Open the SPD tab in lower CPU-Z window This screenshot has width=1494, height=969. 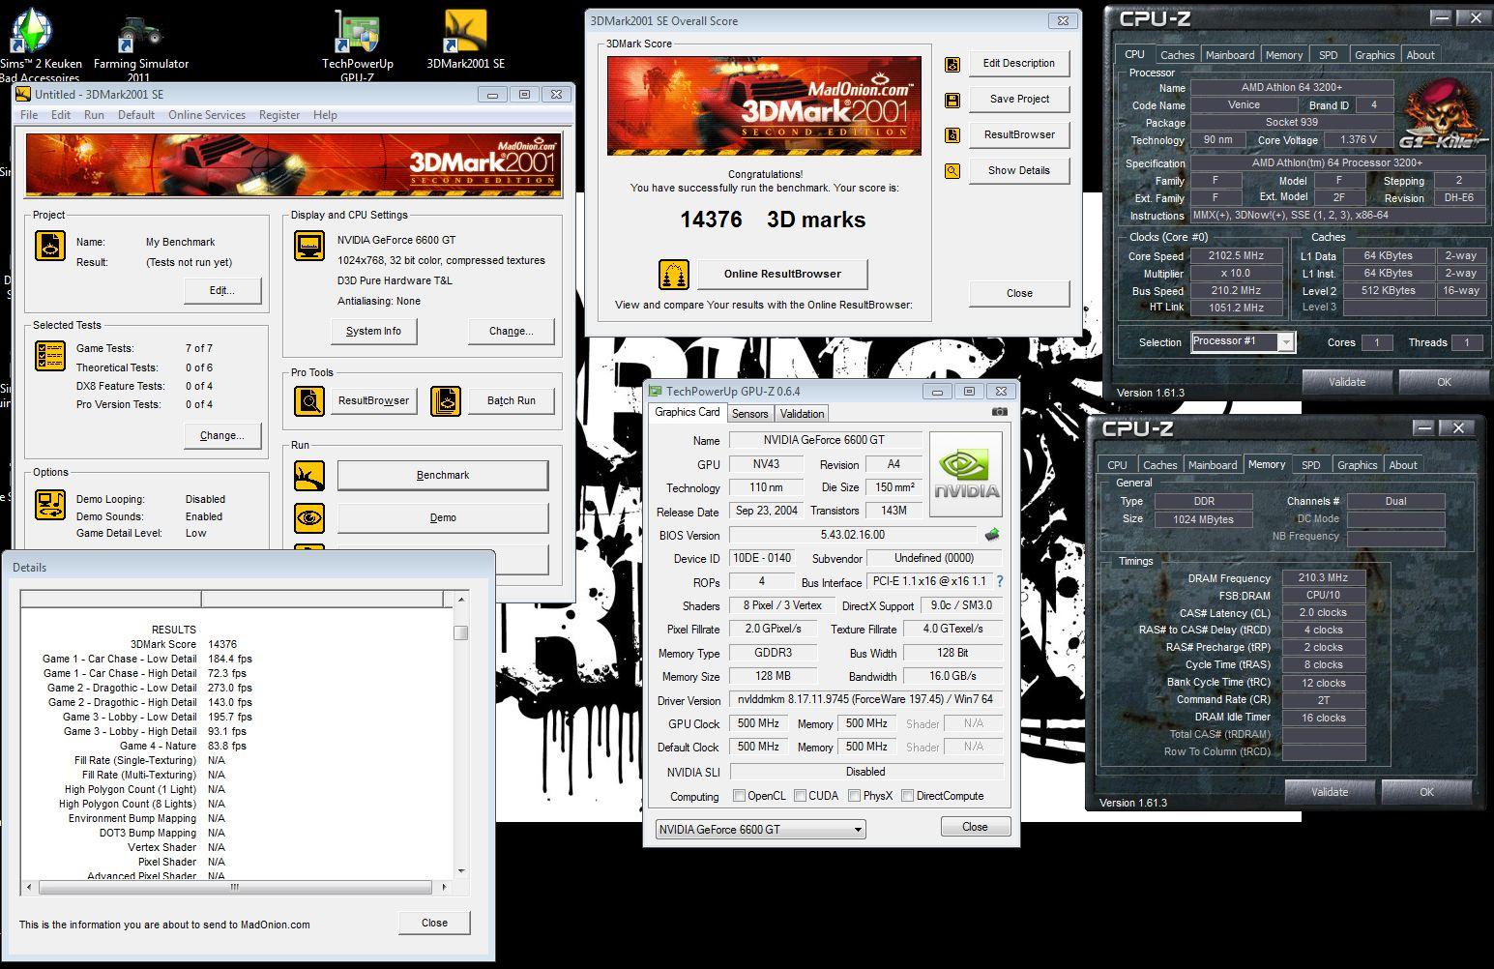[1311, 465]
